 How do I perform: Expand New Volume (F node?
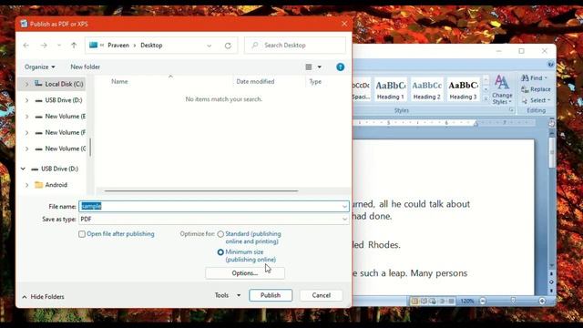26,132
